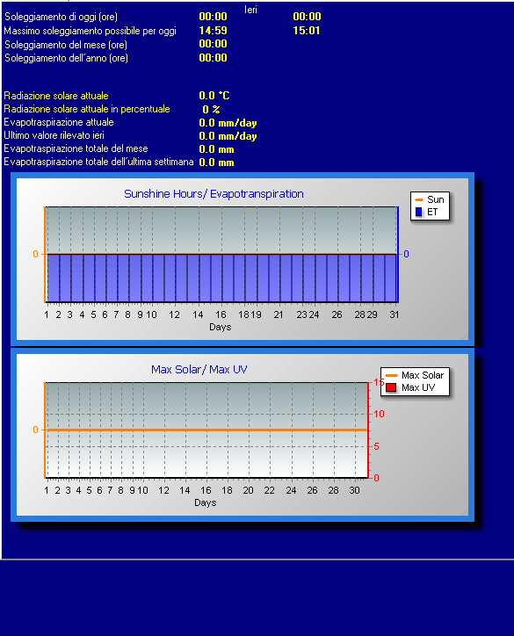Click the red Max UV legend swatch
The image size is (514, 636).
pyautogui.click(x=391, y=387)
